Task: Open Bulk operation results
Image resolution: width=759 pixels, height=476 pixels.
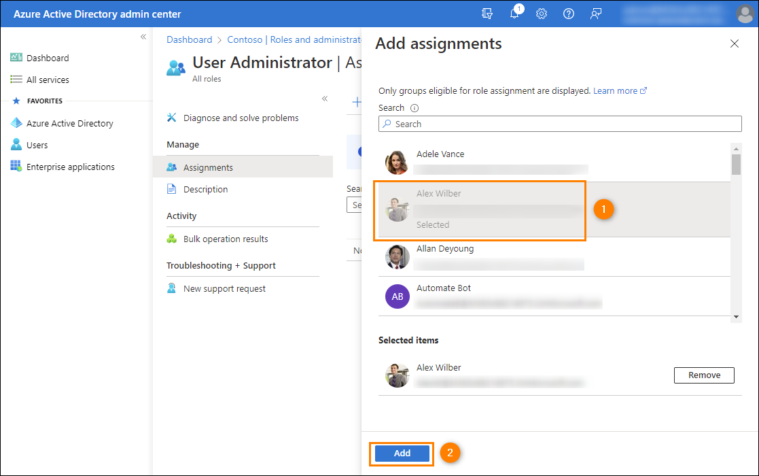Action: click(226, 239)
